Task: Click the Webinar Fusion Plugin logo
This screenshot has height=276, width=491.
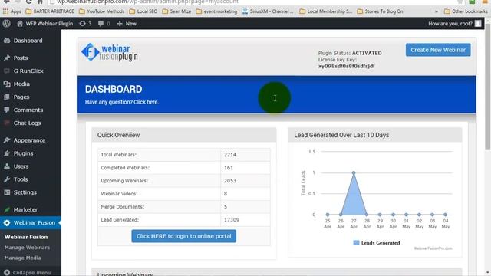Action: 109,52
